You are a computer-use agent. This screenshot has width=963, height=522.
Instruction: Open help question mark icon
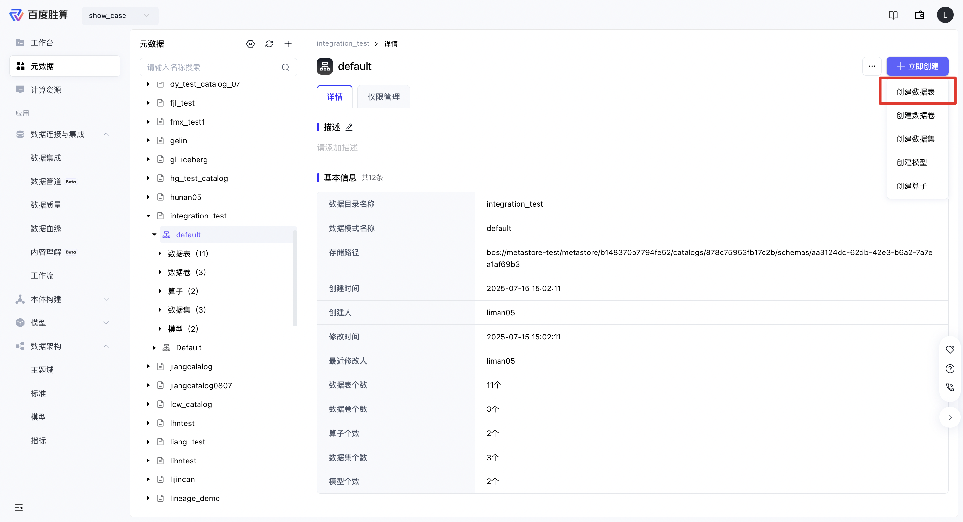pos(950,369)
